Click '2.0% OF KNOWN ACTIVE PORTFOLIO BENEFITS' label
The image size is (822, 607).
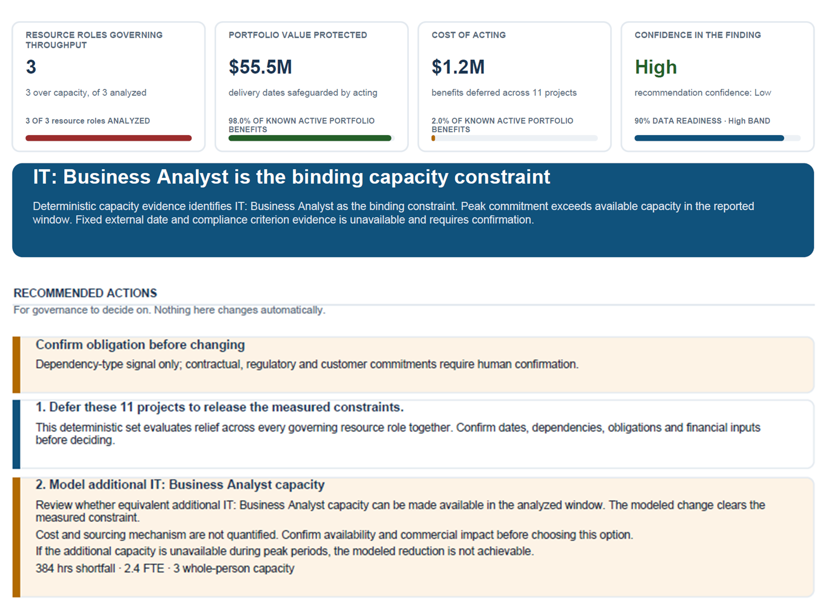[503, 125]
